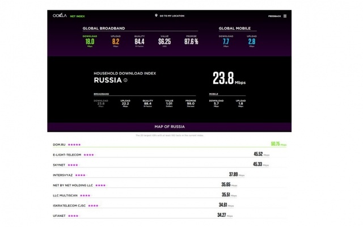The image size is (363, 227).
Task: Select global promise 87.6% figure
Action: click(191, 41)
